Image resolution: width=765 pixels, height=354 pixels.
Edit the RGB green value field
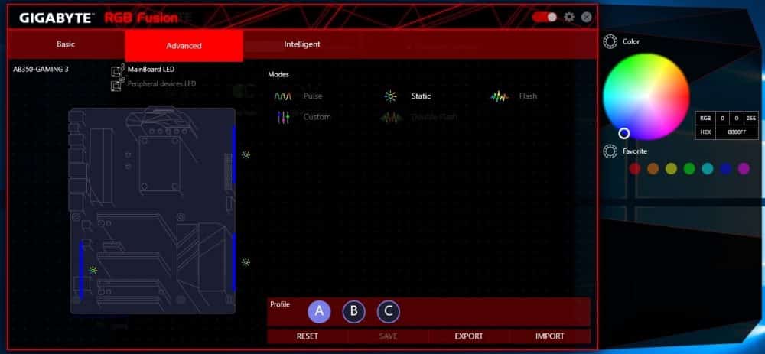(x=736, y=118)
